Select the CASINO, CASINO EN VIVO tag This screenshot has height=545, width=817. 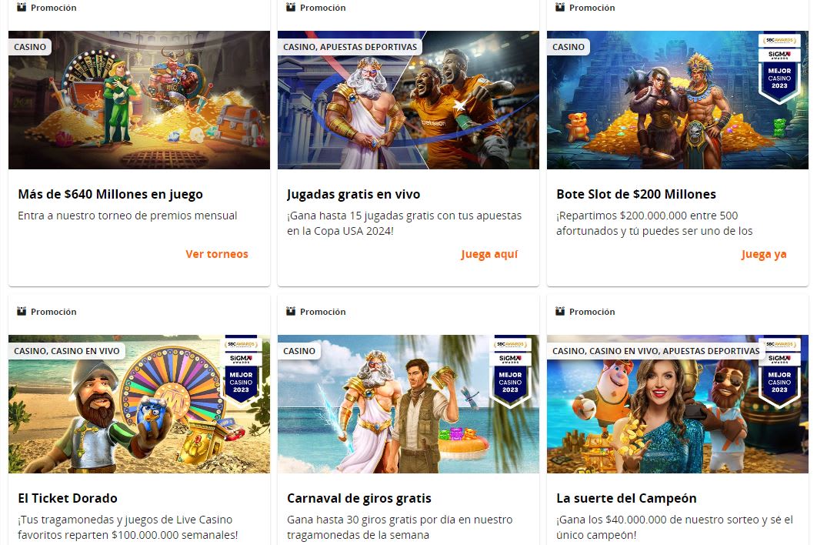[x=67, y=351]
